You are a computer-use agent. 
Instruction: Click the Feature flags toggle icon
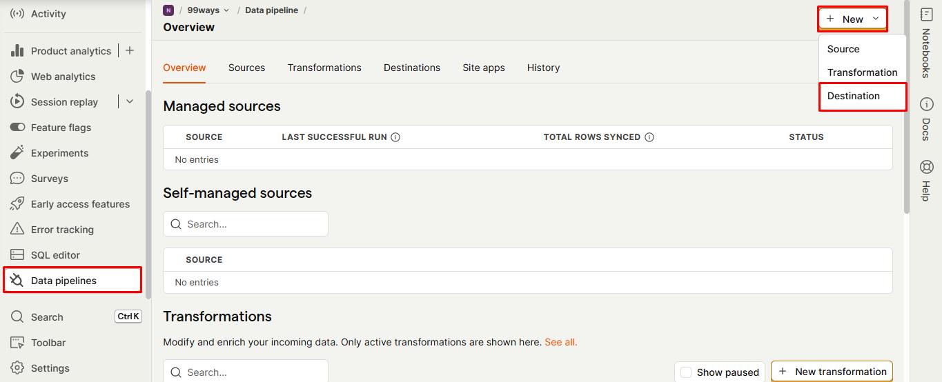[x=18, y=128]
